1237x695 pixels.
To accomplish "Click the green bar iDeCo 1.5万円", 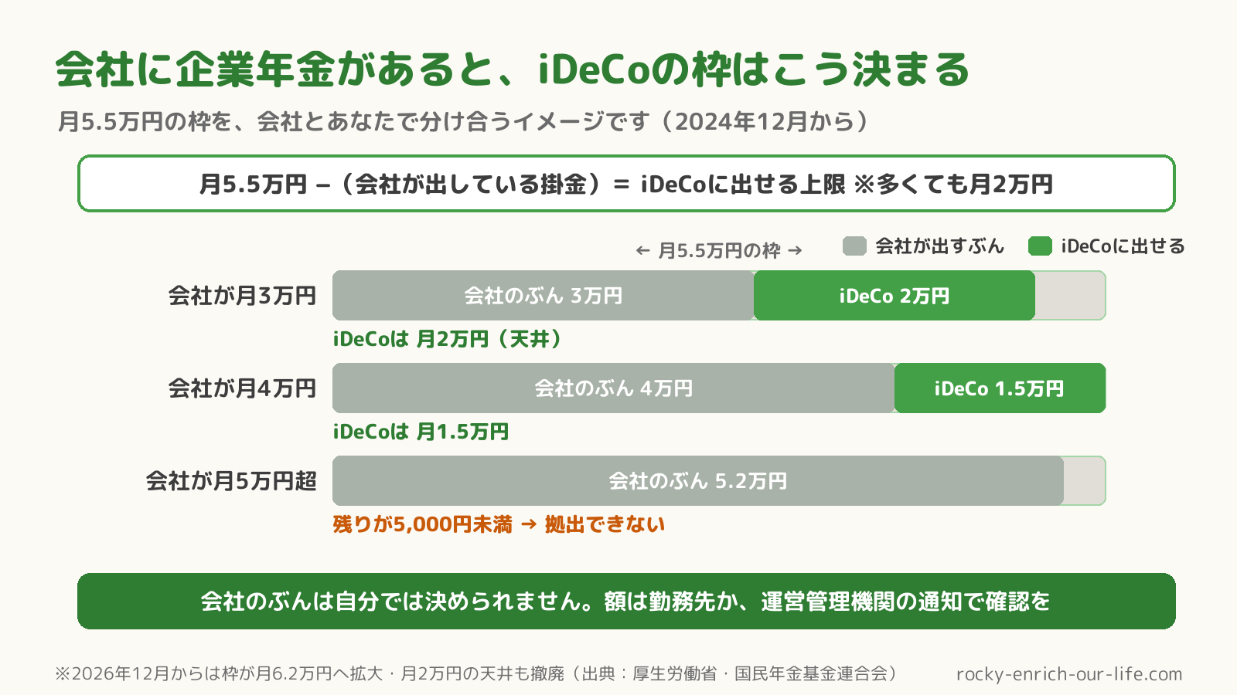I will point(1000,388).
